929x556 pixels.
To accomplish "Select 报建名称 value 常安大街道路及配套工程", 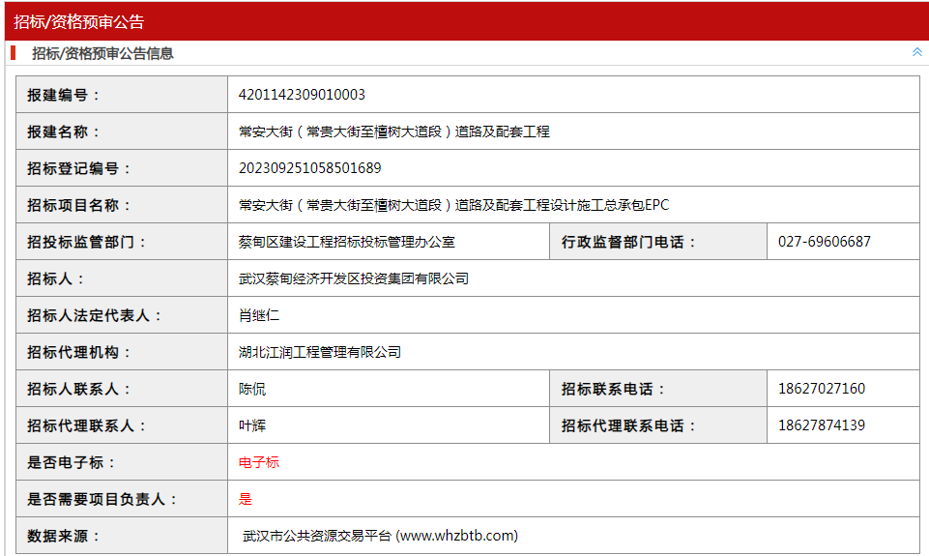I will (394, 132).
